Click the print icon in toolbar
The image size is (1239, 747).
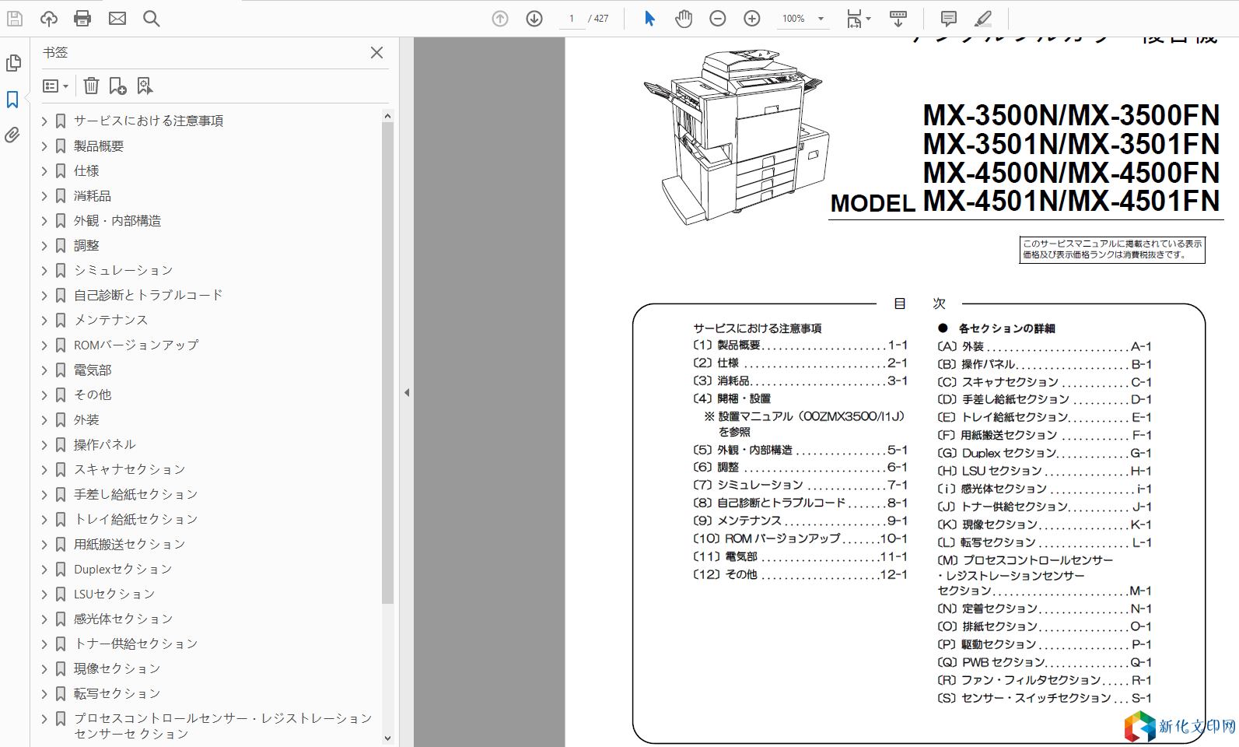[82, 18]
